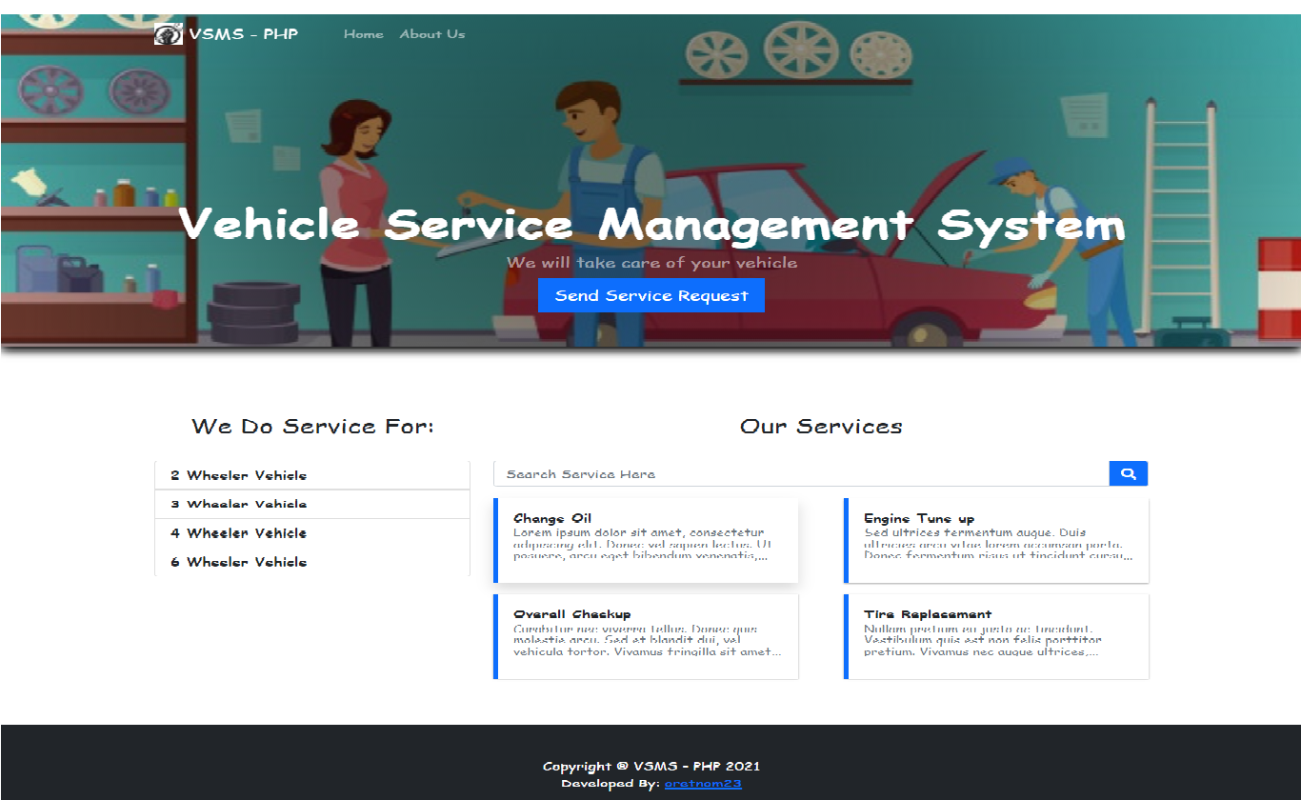Open the Overall Checkup service card

point(646,635)
